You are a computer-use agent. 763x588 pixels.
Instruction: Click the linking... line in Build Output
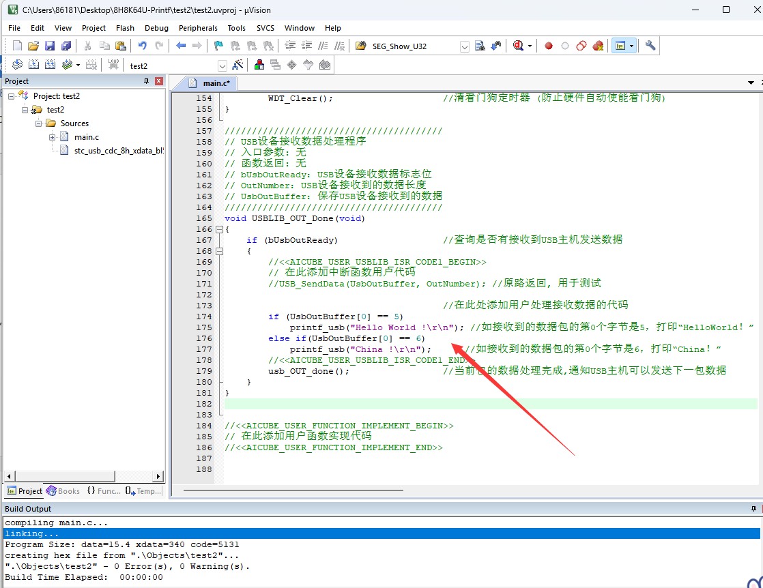pos(381,533)
